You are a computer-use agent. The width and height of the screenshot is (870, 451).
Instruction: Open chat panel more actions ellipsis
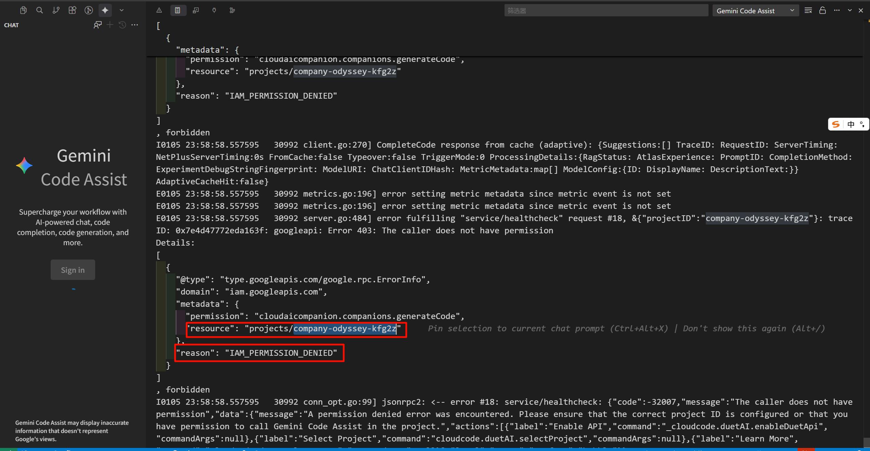click(x=135, y=25)
